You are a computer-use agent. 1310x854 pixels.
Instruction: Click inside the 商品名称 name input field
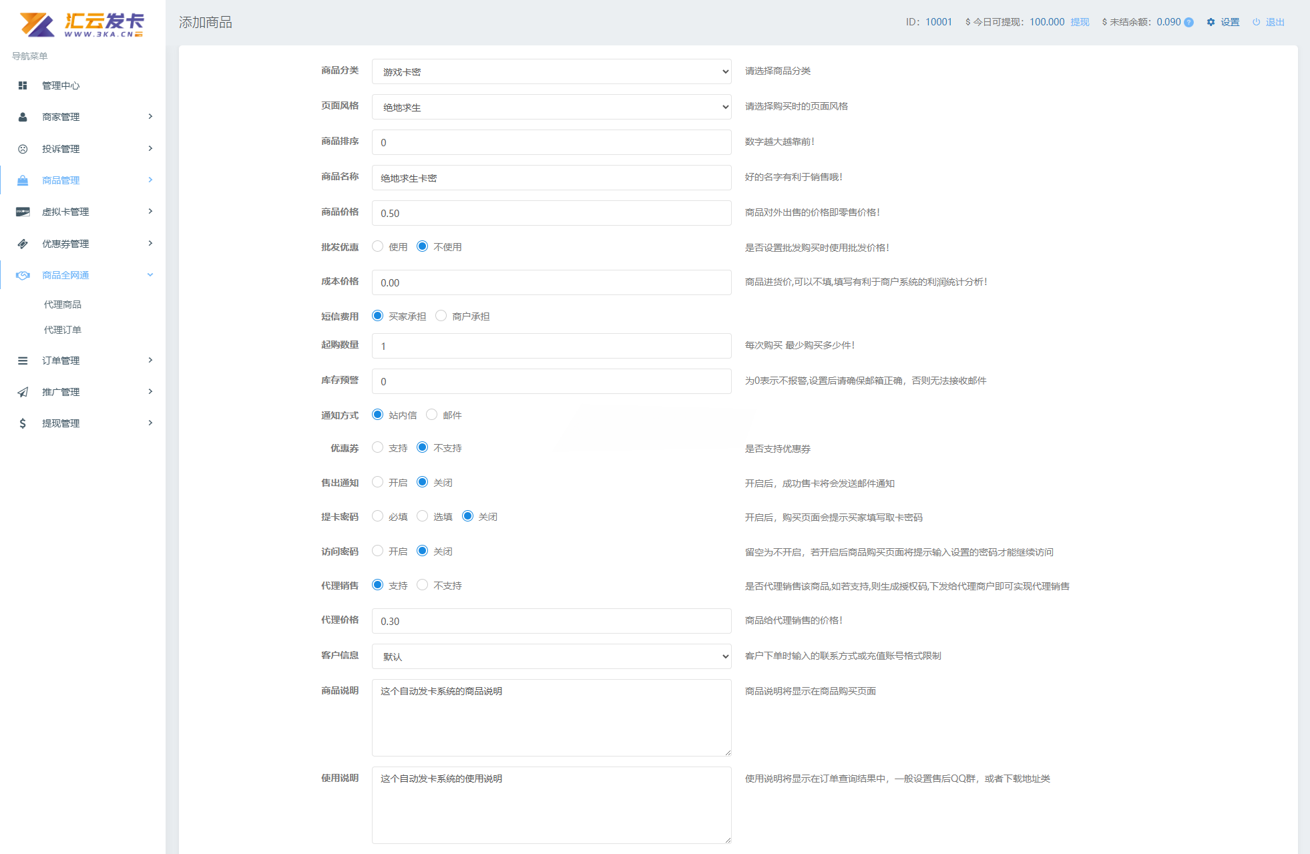tap(552, 178)
